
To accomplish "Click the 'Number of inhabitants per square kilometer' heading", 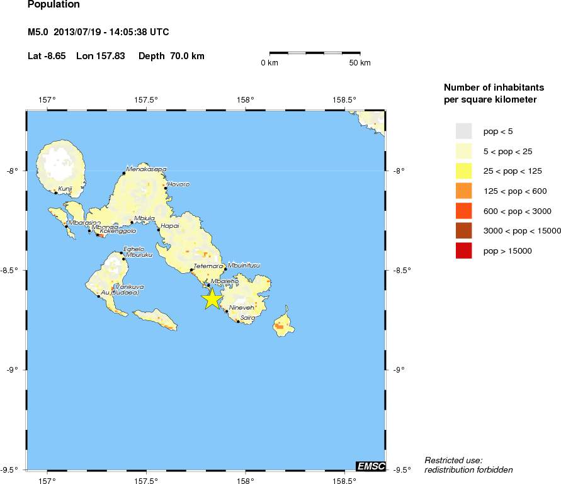I will pos(494,93).
